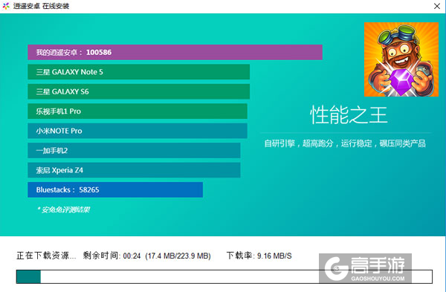Image resolution: width=446 pixels, height=292 pixels.
Task: Click the 乐视手机1 Pro bar
Action: [x=138, y=111]
